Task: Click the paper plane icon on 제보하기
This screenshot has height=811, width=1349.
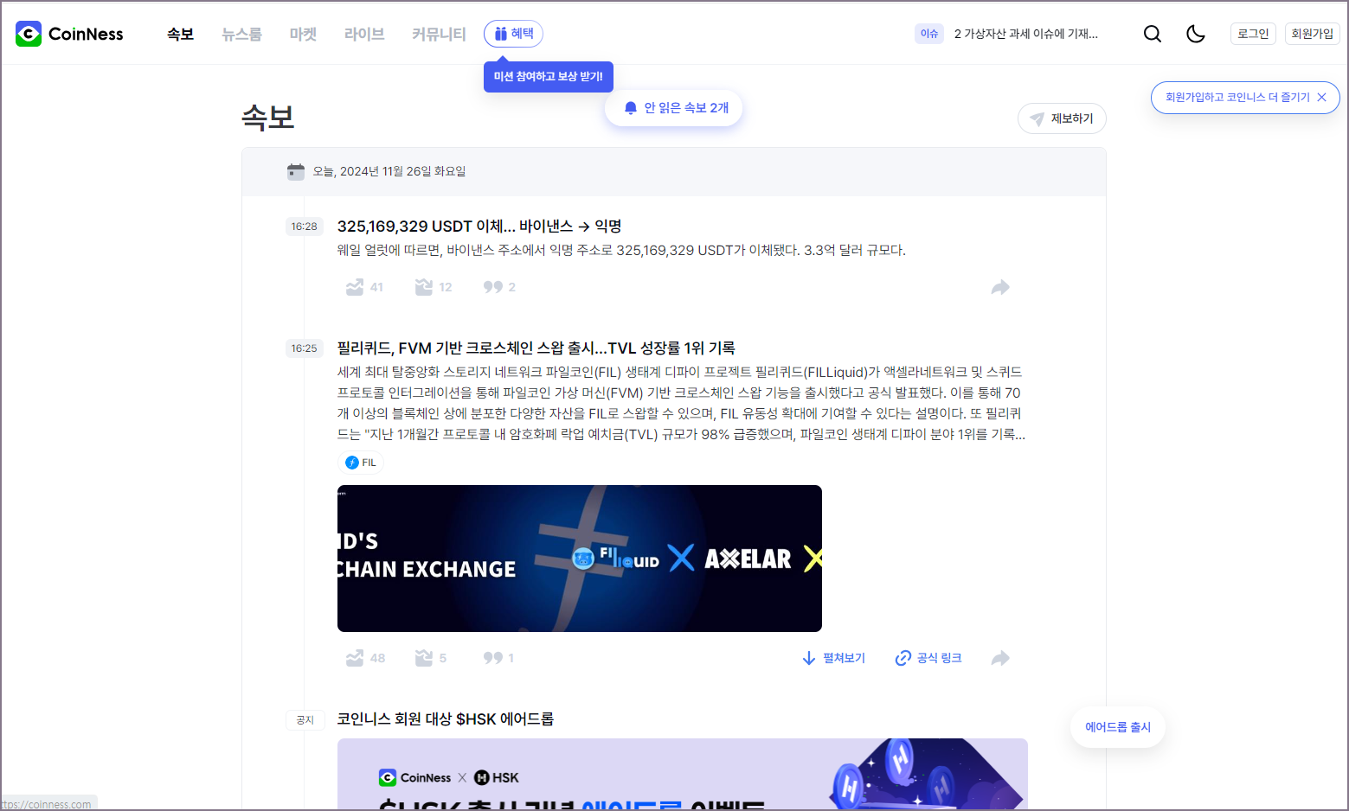Action: tap(1036, 118)
